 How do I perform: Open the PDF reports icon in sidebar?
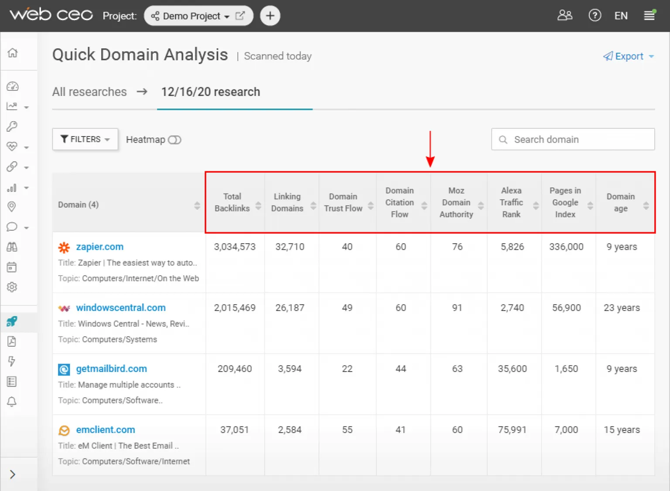click(x=12, y=341)
